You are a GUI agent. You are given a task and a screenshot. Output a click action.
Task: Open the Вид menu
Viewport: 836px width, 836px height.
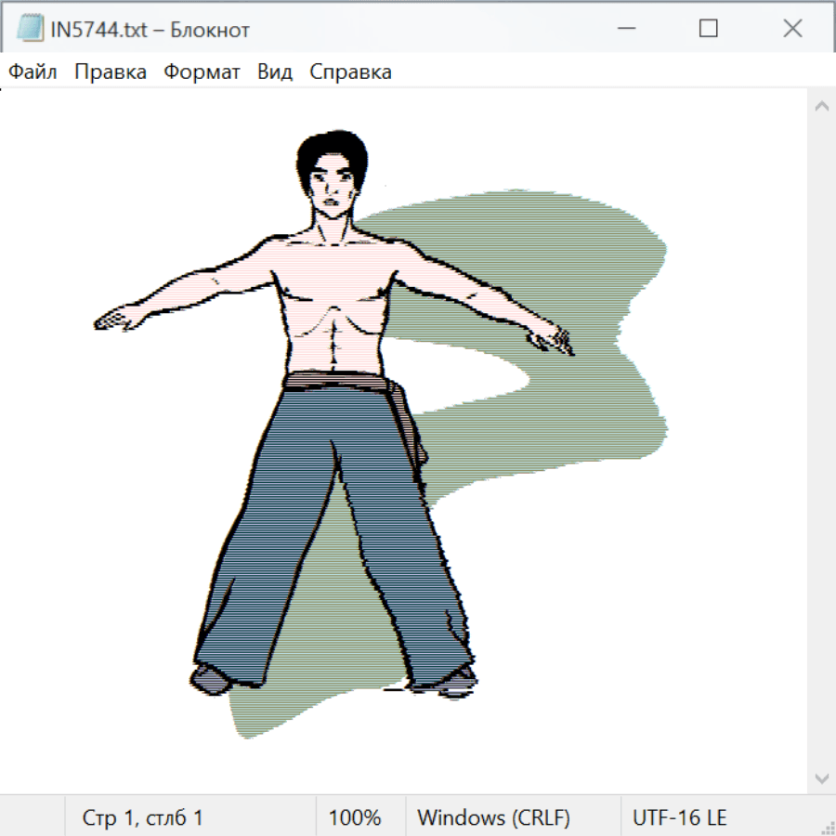[x=275, y=72]
